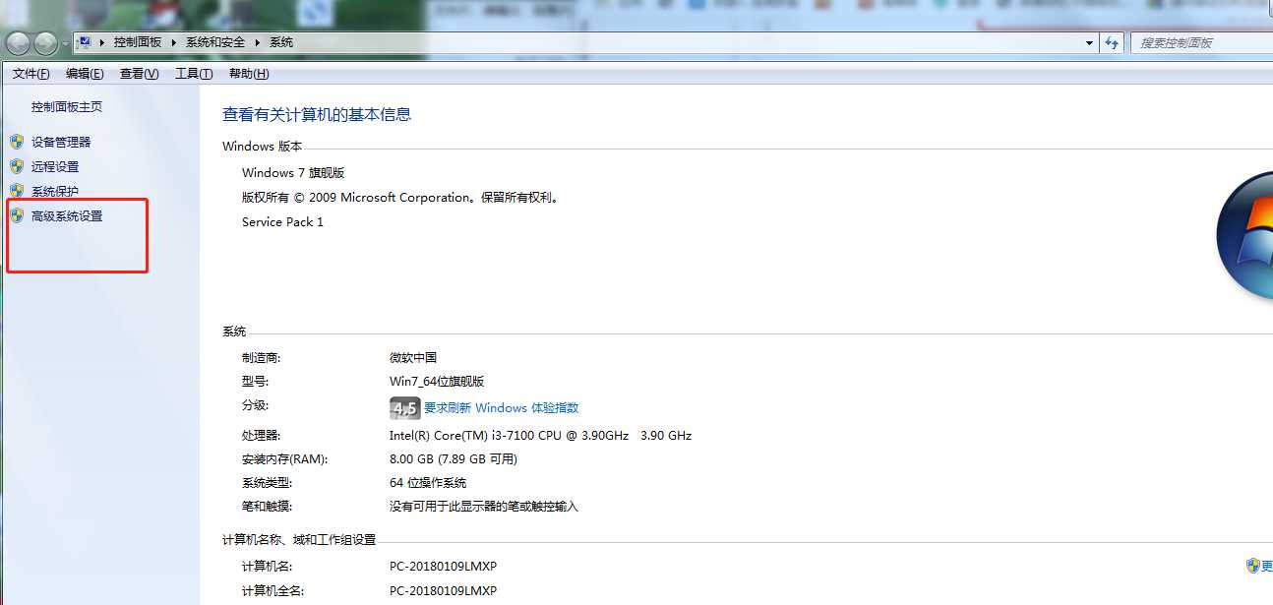
Task: Open 设备管理器 from the sidebar
Action: tap(61, 143)
